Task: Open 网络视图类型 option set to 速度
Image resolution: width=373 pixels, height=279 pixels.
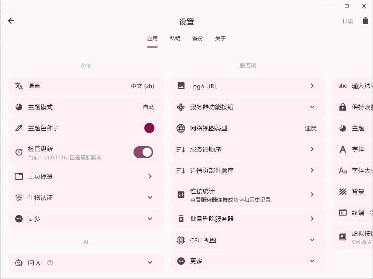Action: (x=310, y=128)
